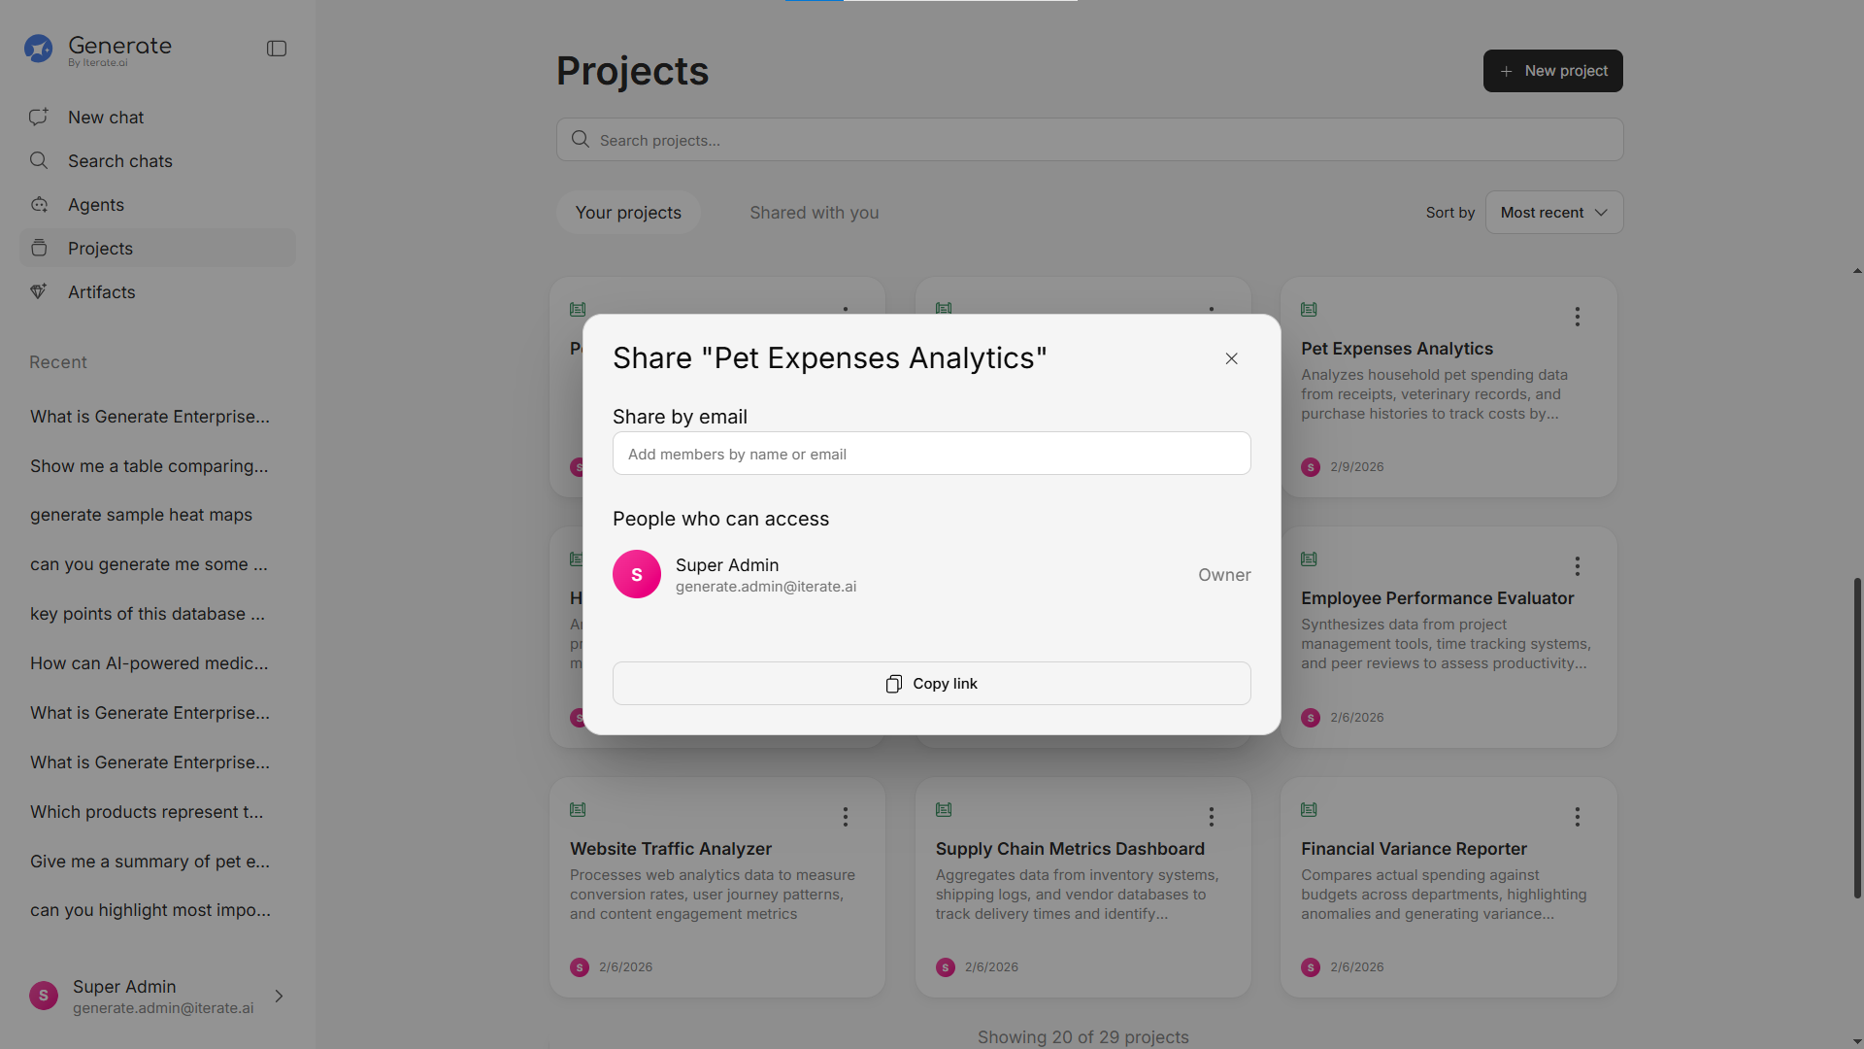Open the Website Traffic Analyzer options menu
Image resolution: width=1864 pixels, height=1049 pixels.
coord(845,817)
